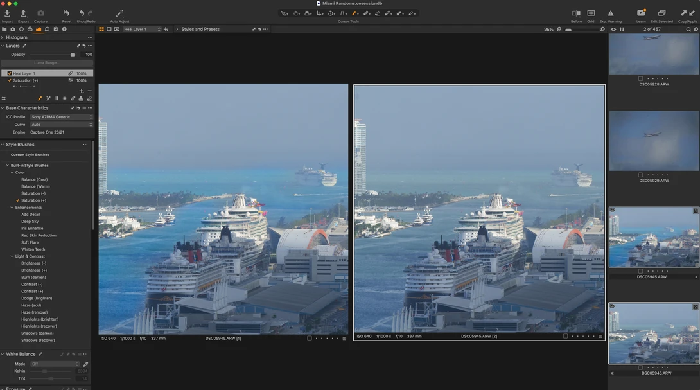Click the Undo arrow icon
Viewport: 700px width, 390px height.
(x=82, y=13)
